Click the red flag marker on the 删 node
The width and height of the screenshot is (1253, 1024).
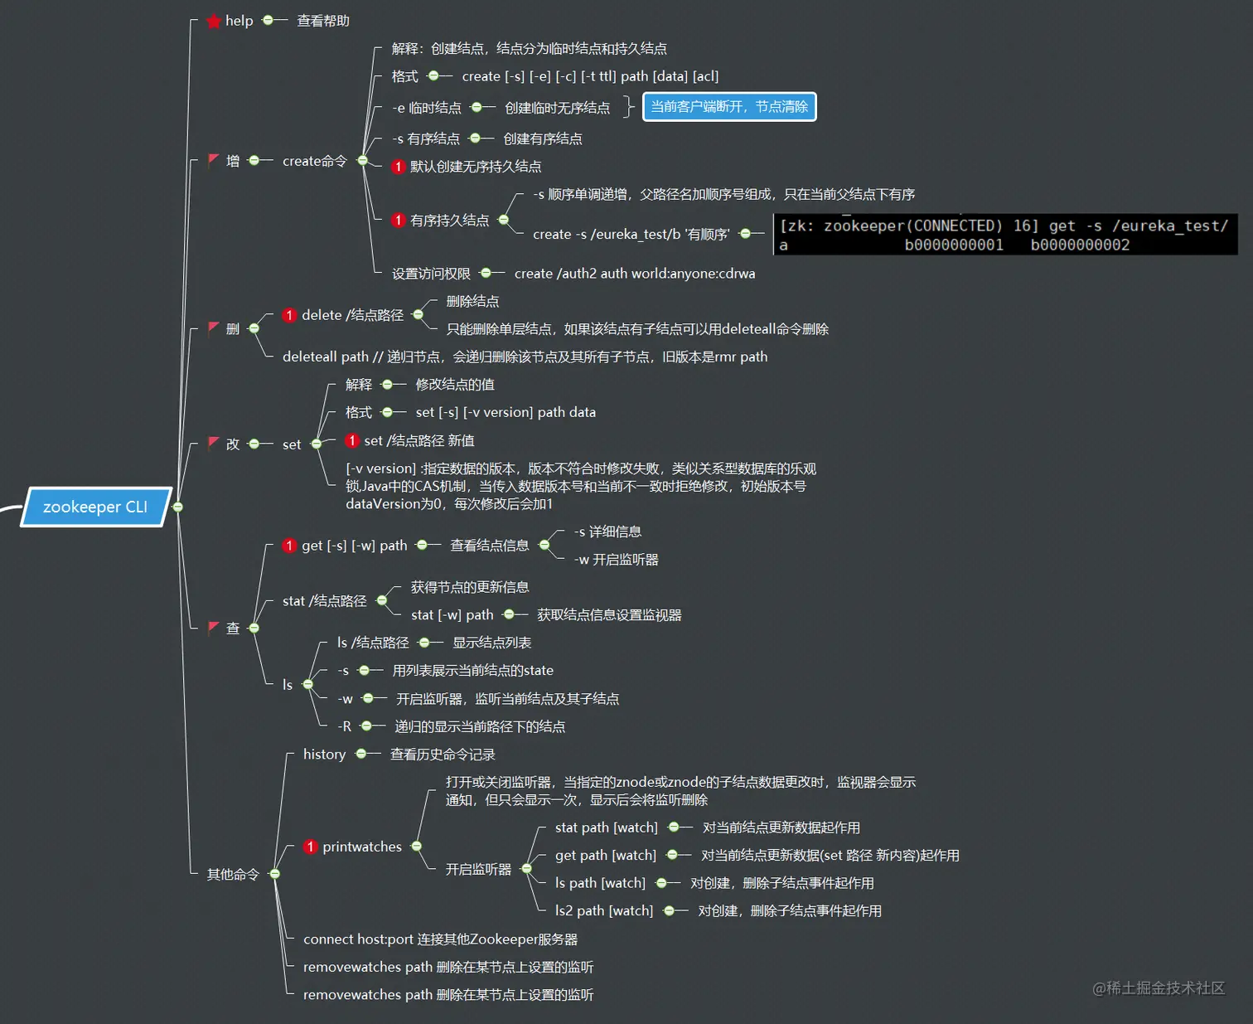click(213, 328)
